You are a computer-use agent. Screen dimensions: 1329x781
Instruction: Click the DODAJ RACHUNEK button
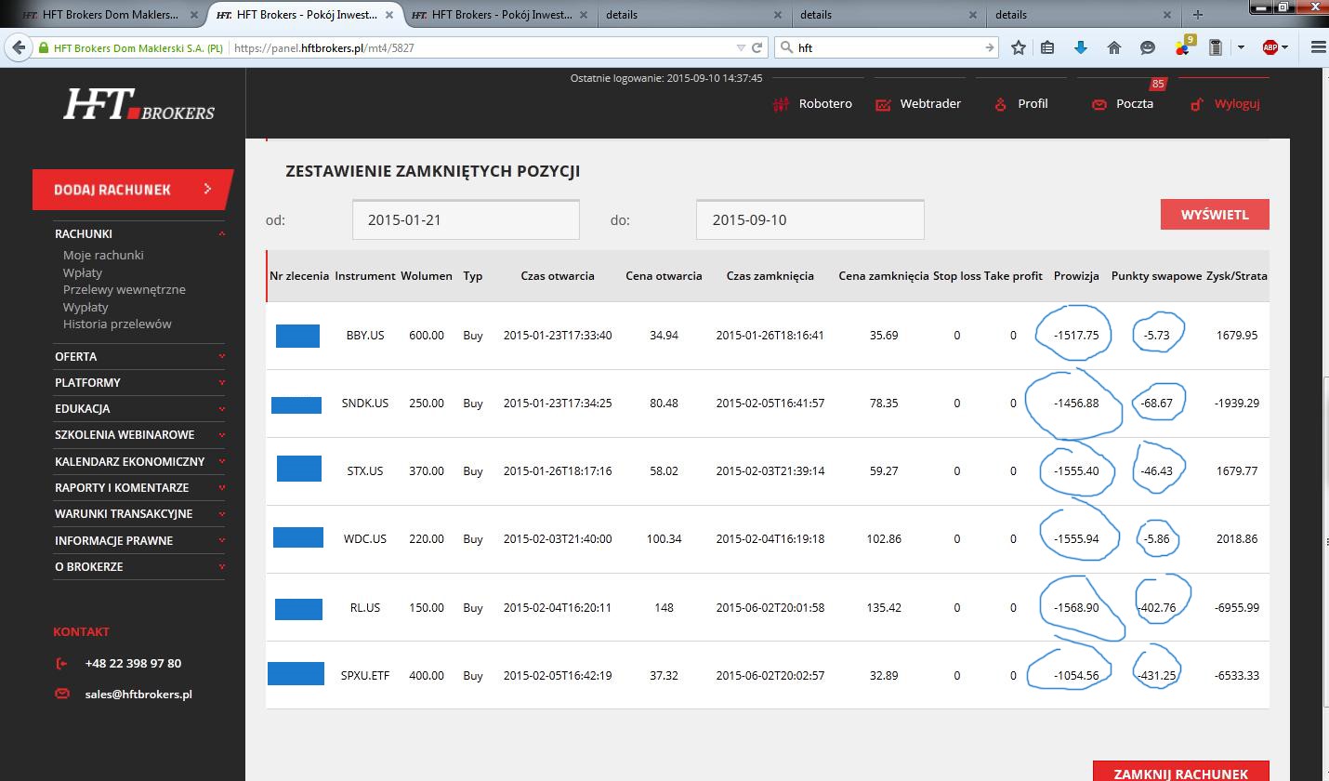(130, 190)
